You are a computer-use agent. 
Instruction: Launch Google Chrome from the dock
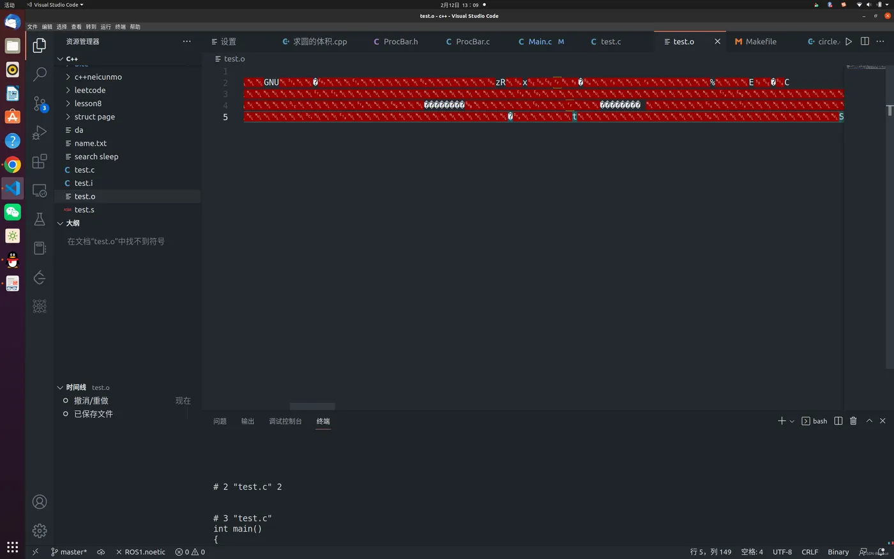click(12, 165)
